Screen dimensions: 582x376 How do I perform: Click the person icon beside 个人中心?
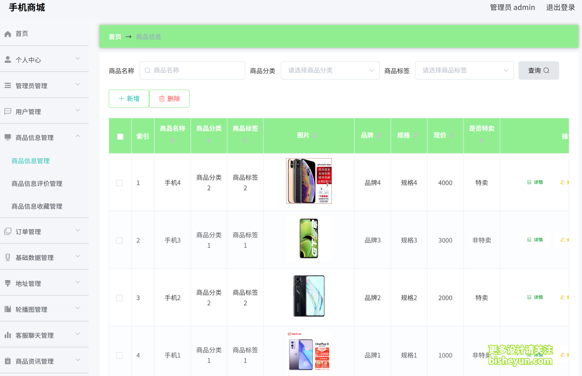[x=7, y=59]
